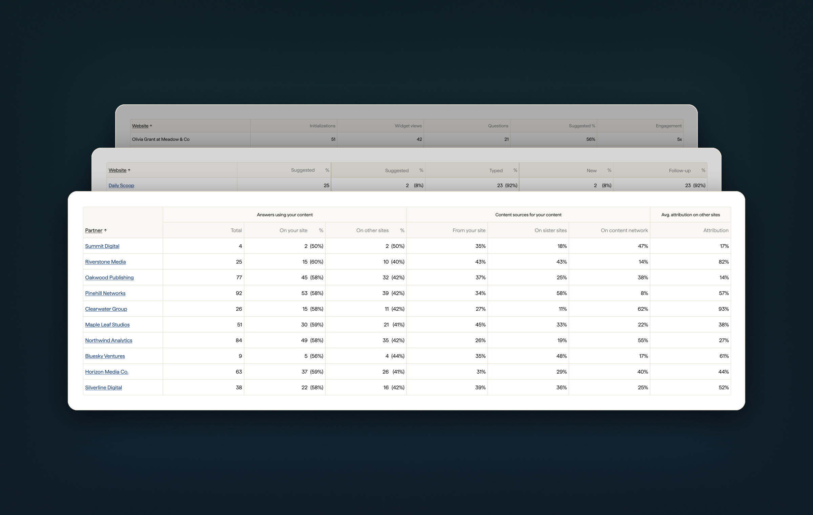Open the Maple Leaf Studios partner link
Viewport: 813px width, 515px height.
(x=107, y=325)
